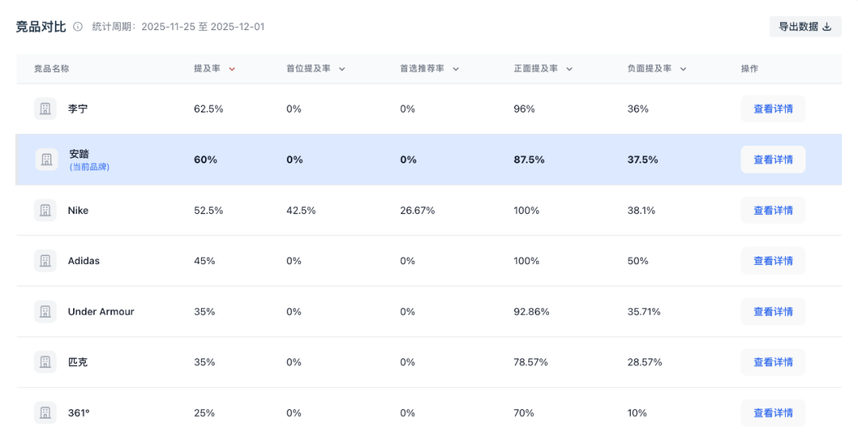Click Nike's 42.5% first-mention cell
Screen dimensions: 858x440
coord(301,210)
